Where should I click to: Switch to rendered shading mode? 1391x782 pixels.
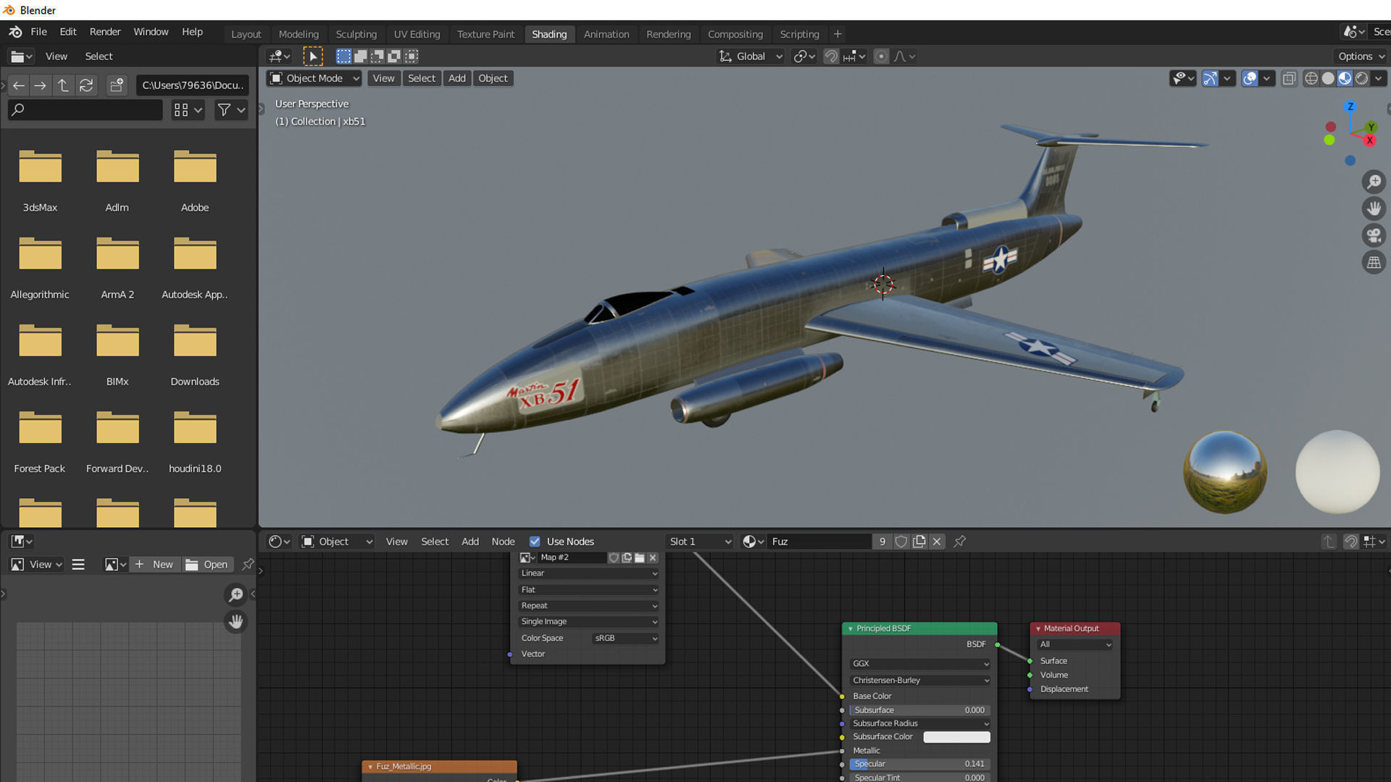pos(1361,78)
